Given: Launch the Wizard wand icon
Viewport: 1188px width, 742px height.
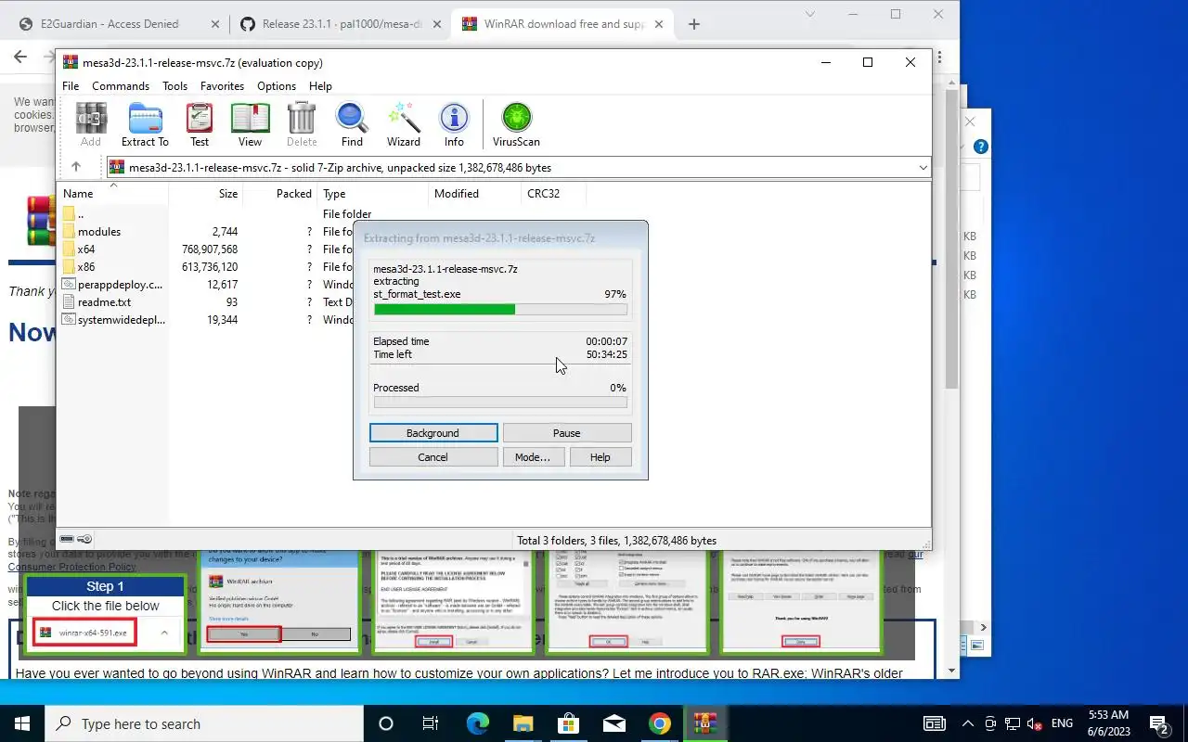Looking at the screenshot, I should point(404,124).
